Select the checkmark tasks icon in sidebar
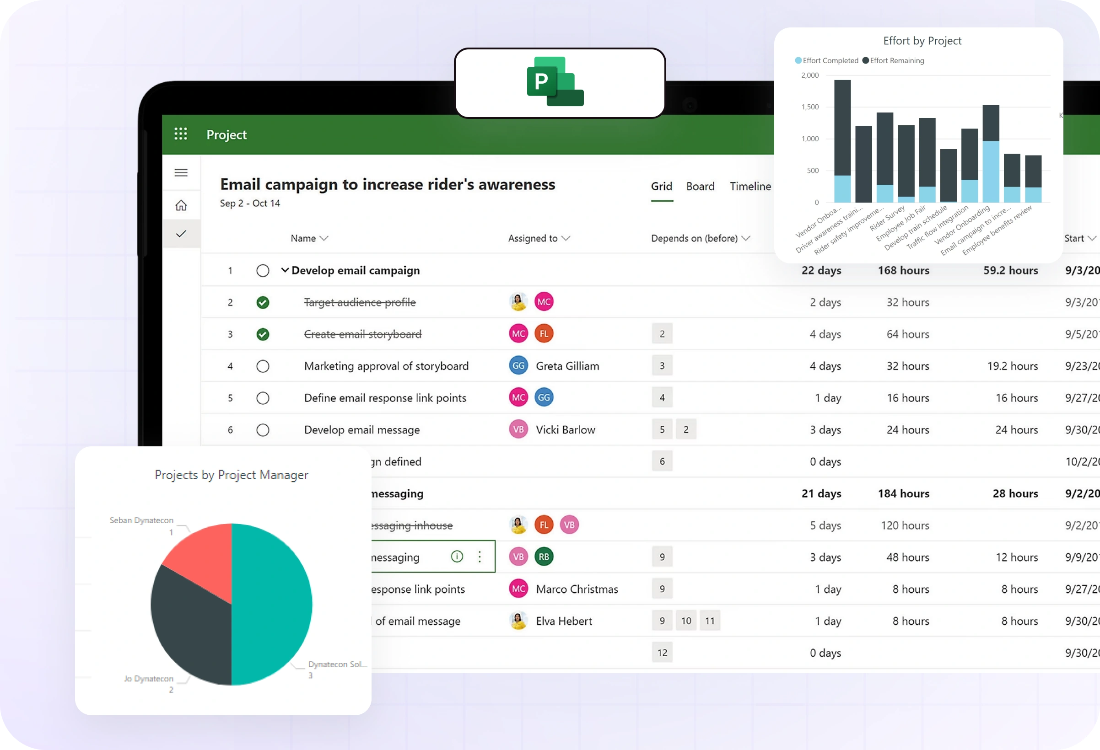 181,234
